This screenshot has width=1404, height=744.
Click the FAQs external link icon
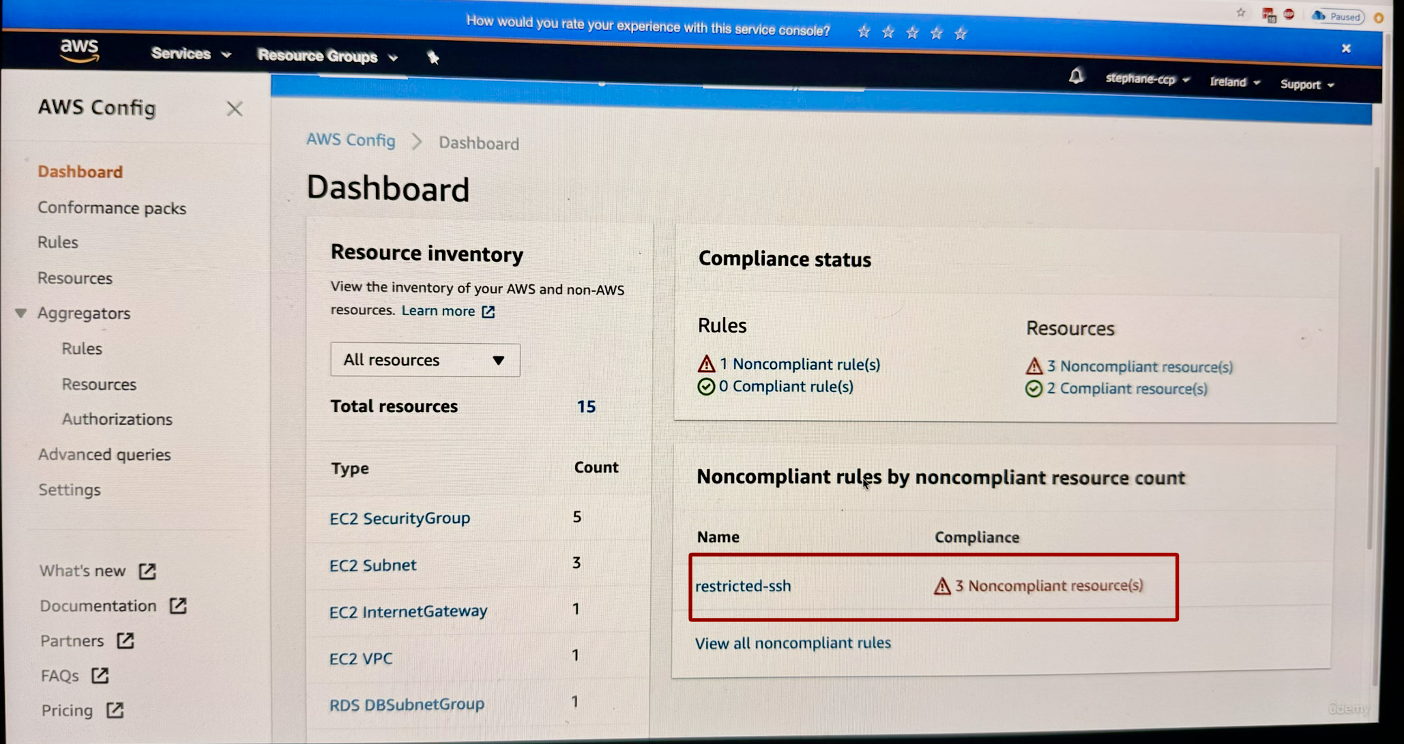(x=100, y=676)
